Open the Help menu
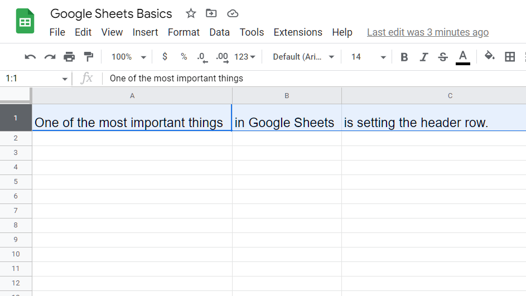 pos(342,32)
